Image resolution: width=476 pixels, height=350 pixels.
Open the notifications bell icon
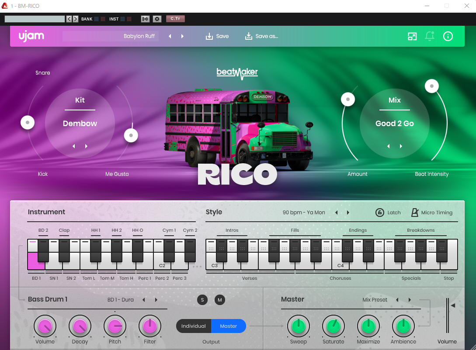click(430, 36)
